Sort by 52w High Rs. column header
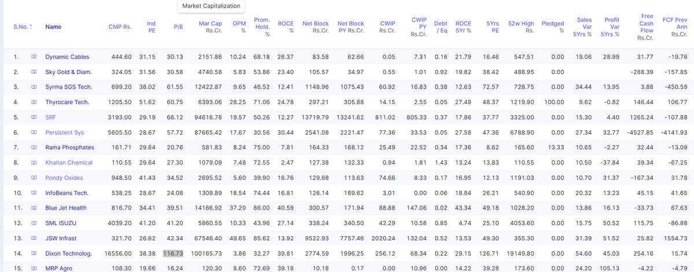Viewport: 694px width, 272px height. pyautogui.click(x=521, y=27)
